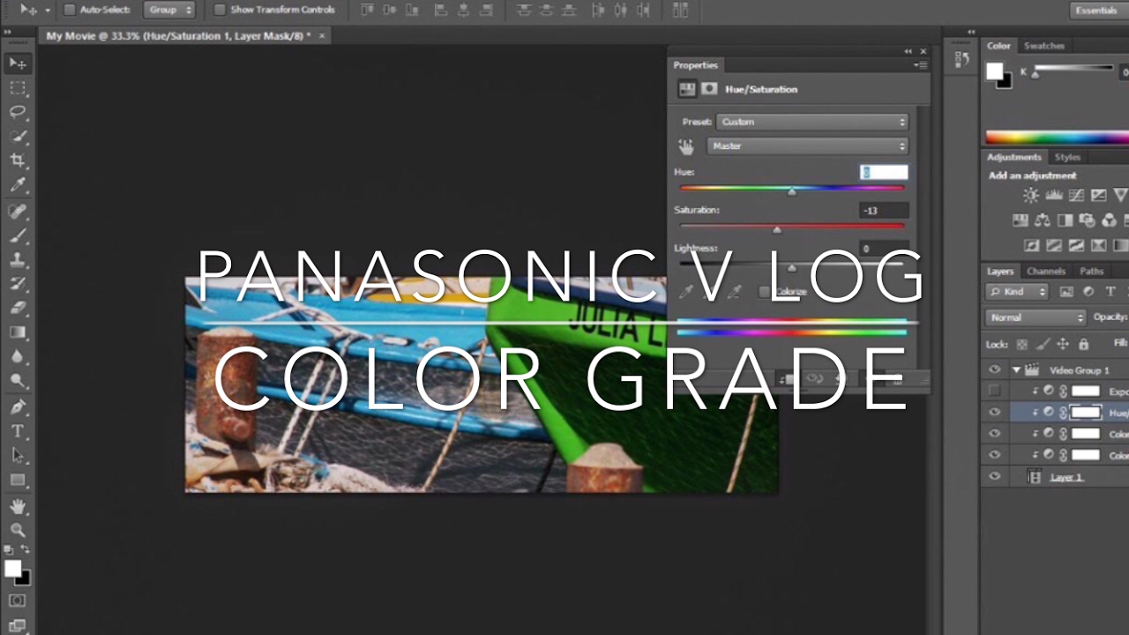The height and width of the screenshot is (635, 1129).
Task: Click the targeted adjustment hand tool
Action: coord(686,146)
